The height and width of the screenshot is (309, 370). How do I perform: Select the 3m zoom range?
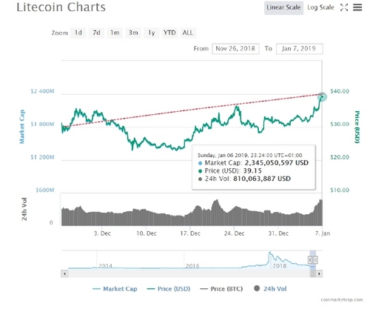(x=133, y=33)
